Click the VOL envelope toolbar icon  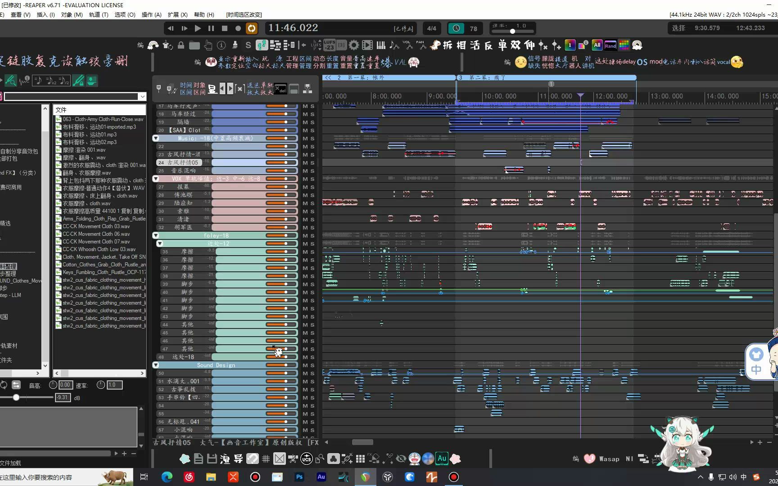coord(407,45)
